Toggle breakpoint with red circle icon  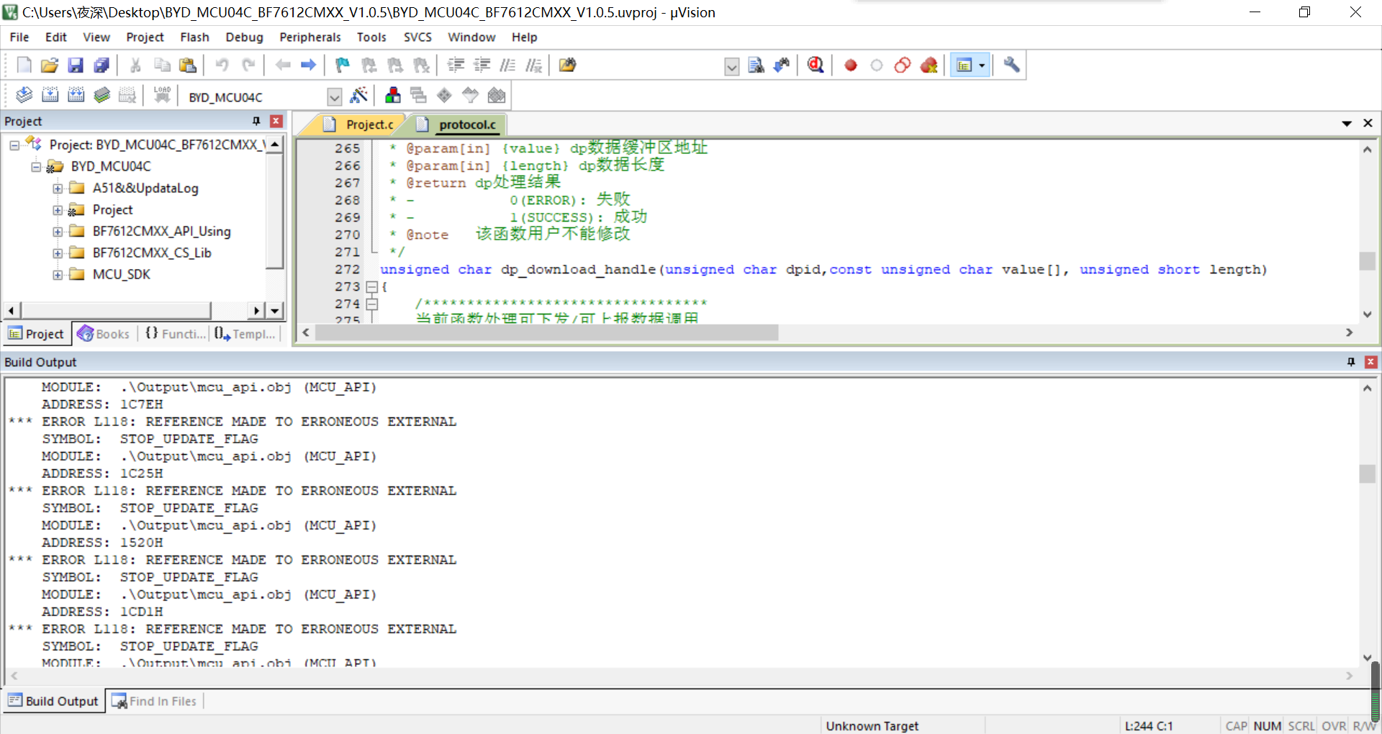(x=851, y=65)
